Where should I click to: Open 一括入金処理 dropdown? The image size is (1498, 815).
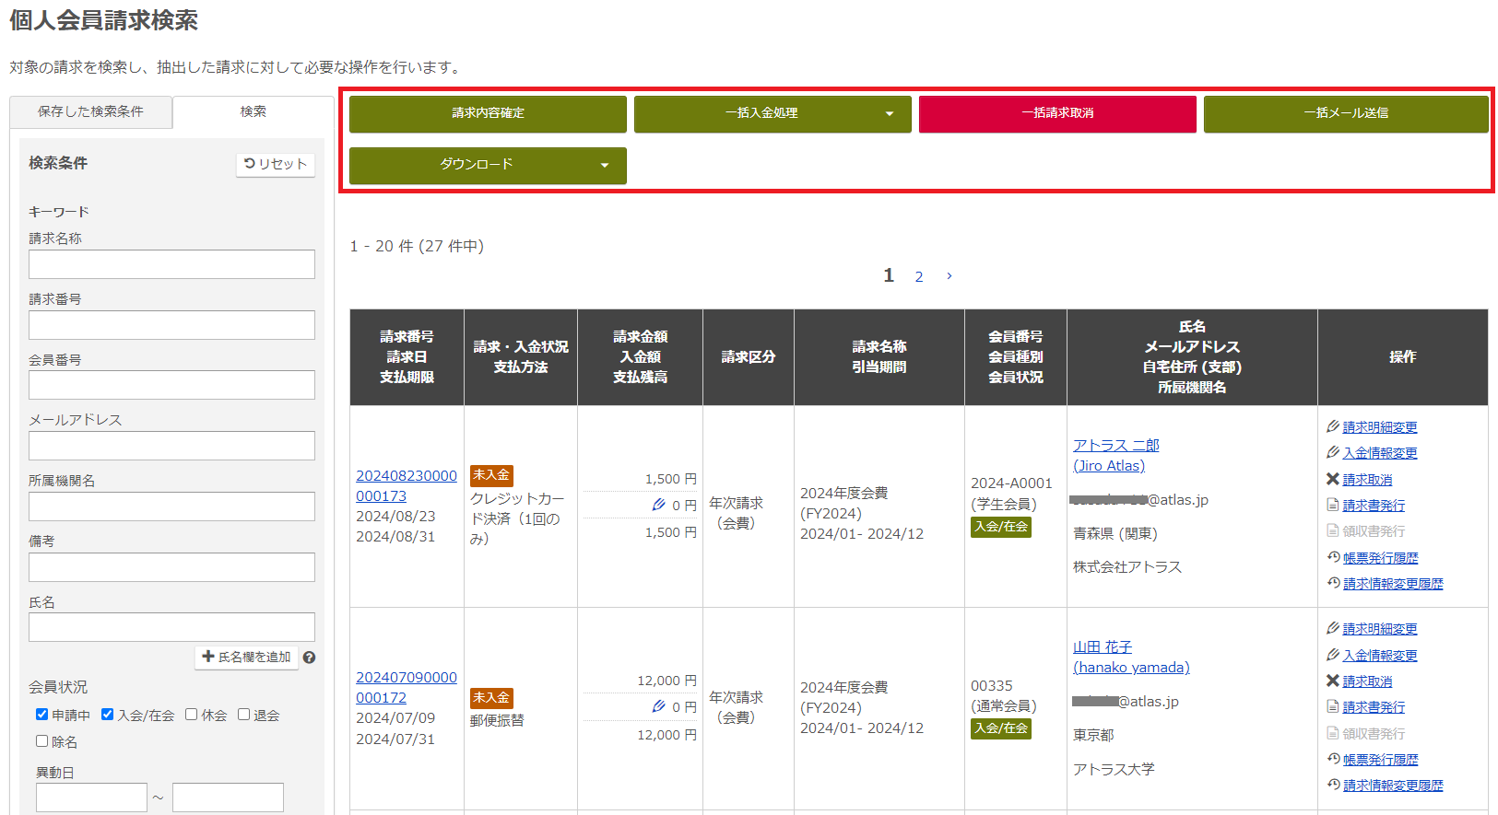[x=773, y=113]
